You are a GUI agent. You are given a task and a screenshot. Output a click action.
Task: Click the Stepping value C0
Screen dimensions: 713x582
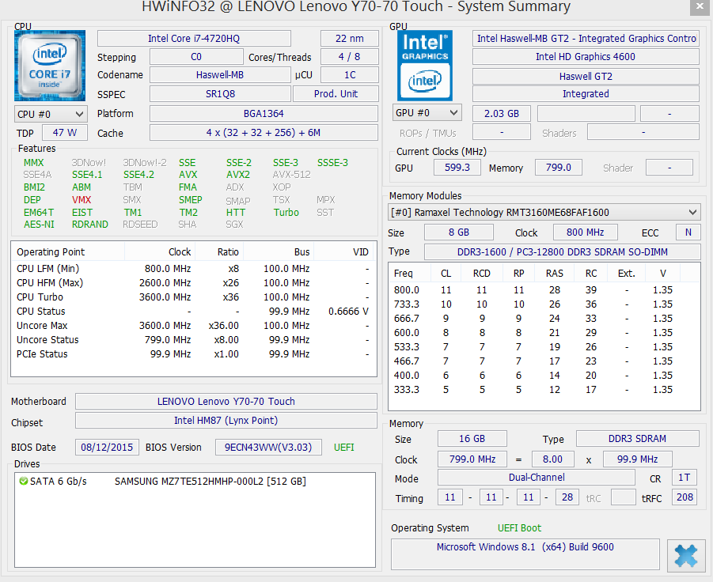(196, 57)
